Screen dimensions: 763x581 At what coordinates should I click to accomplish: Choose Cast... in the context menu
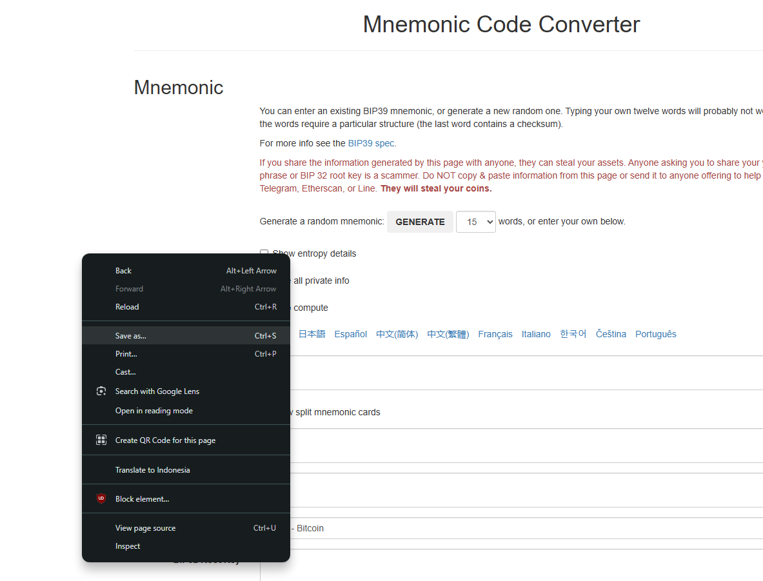pos(186,372)
